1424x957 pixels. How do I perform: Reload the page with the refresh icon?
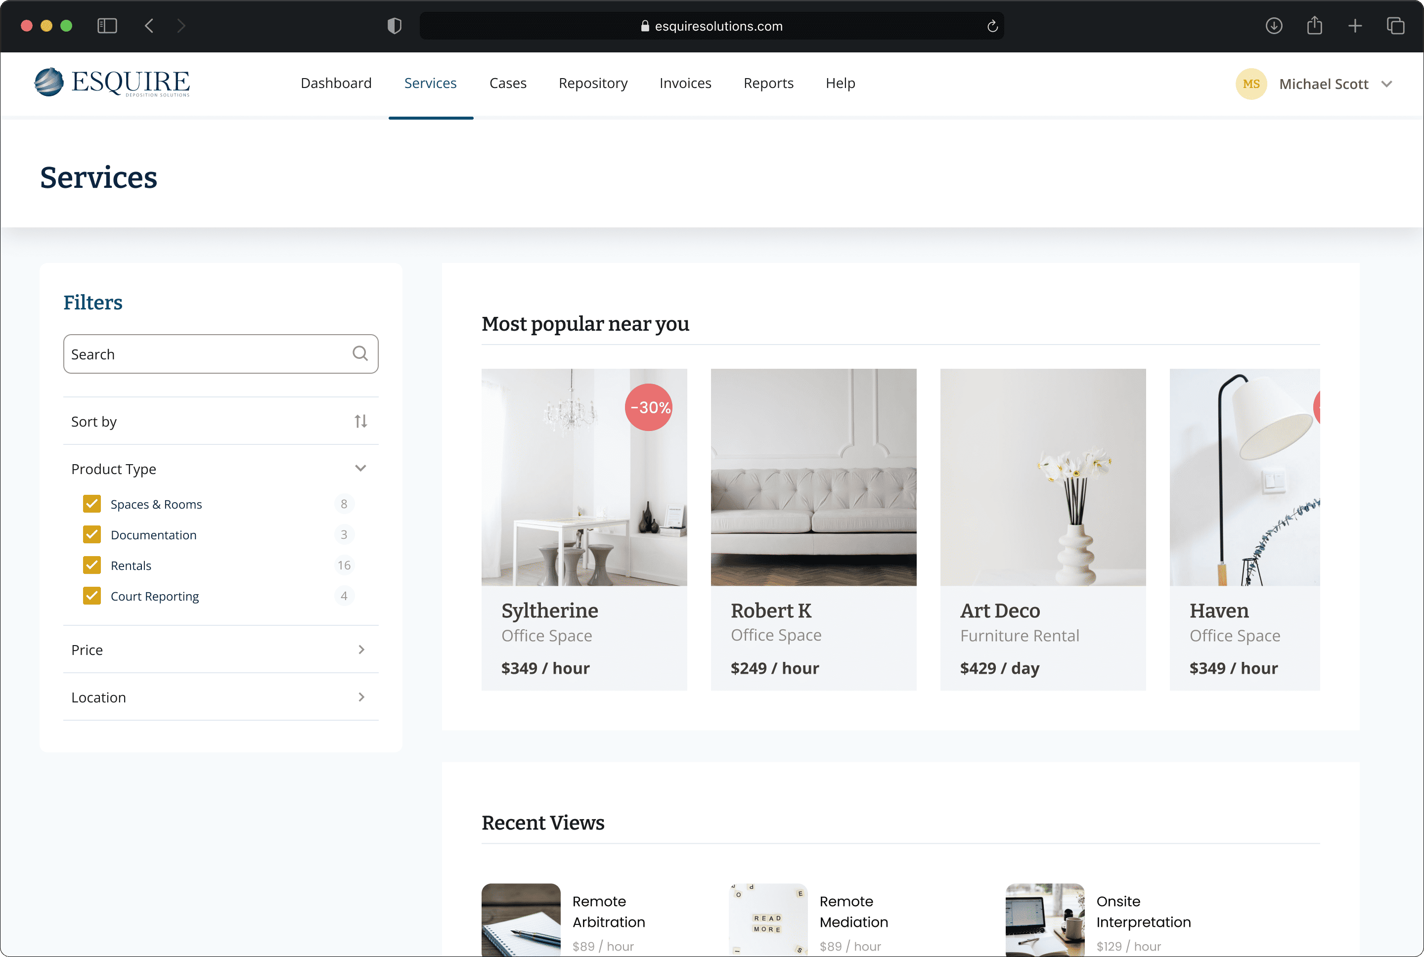[992, 26]
